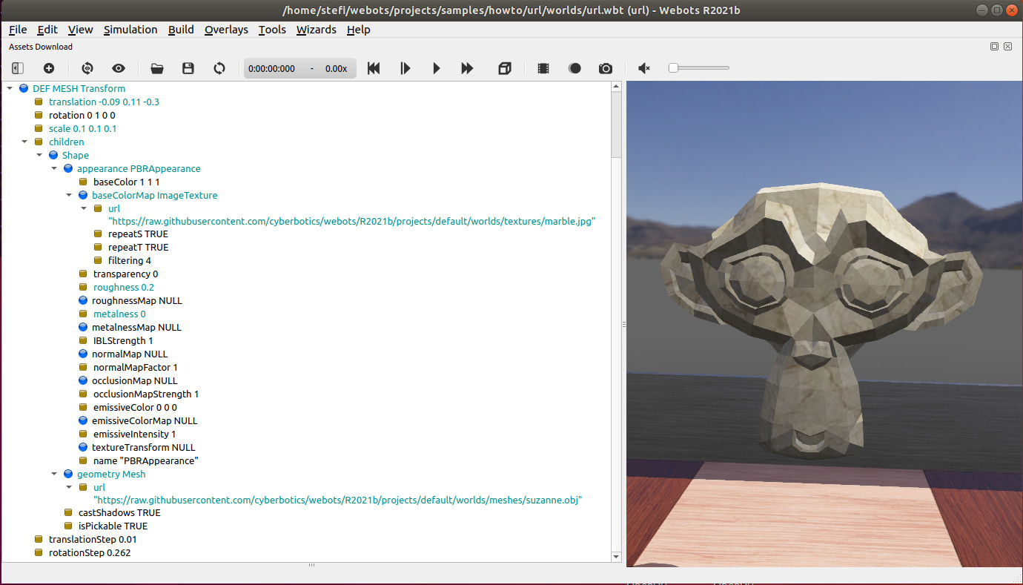Screen dimensions: 1023x585
Task: Select the castShadows TRUE field
Action: [x=119, y=512]
